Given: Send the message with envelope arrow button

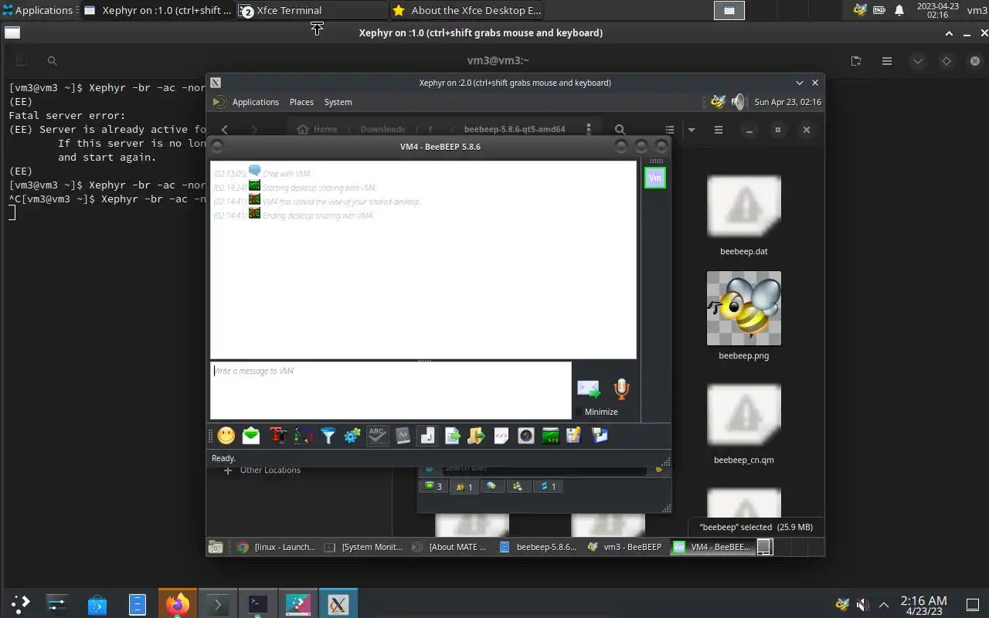Looking at the screenshot, I should coord(589,389).
